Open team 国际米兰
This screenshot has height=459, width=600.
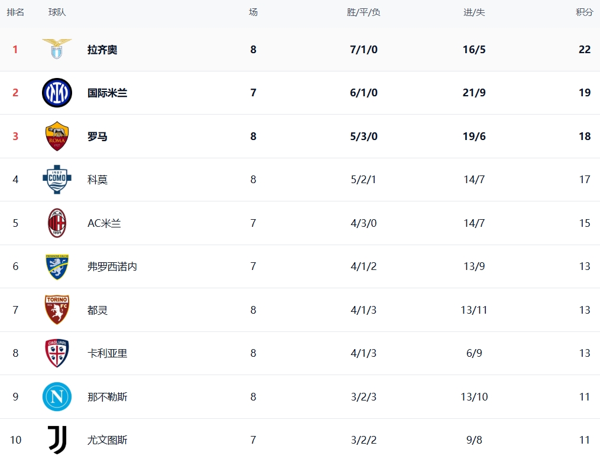pos(107,93)
